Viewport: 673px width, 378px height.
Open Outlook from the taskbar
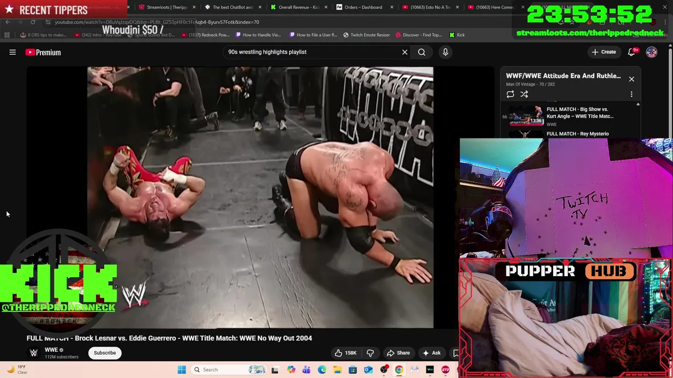coord(368,370)
